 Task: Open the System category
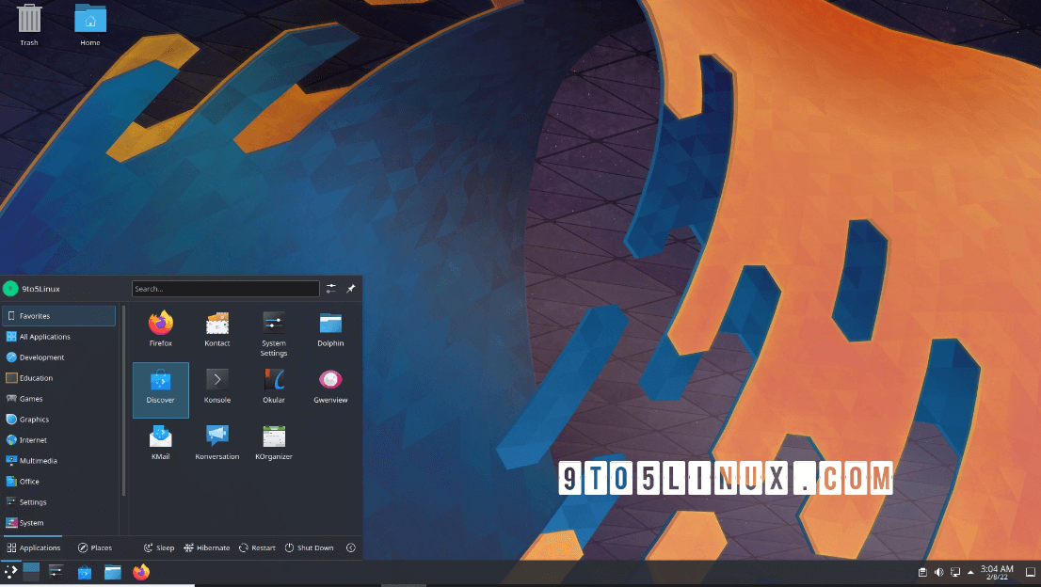click(58, 523)
